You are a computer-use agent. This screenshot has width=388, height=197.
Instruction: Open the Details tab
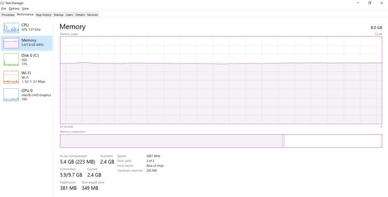point(80,15)
